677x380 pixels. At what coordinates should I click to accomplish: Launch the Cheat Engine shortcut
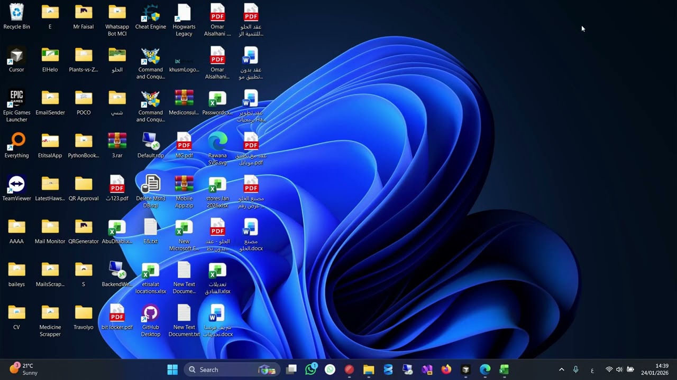(x=151, y=17)
